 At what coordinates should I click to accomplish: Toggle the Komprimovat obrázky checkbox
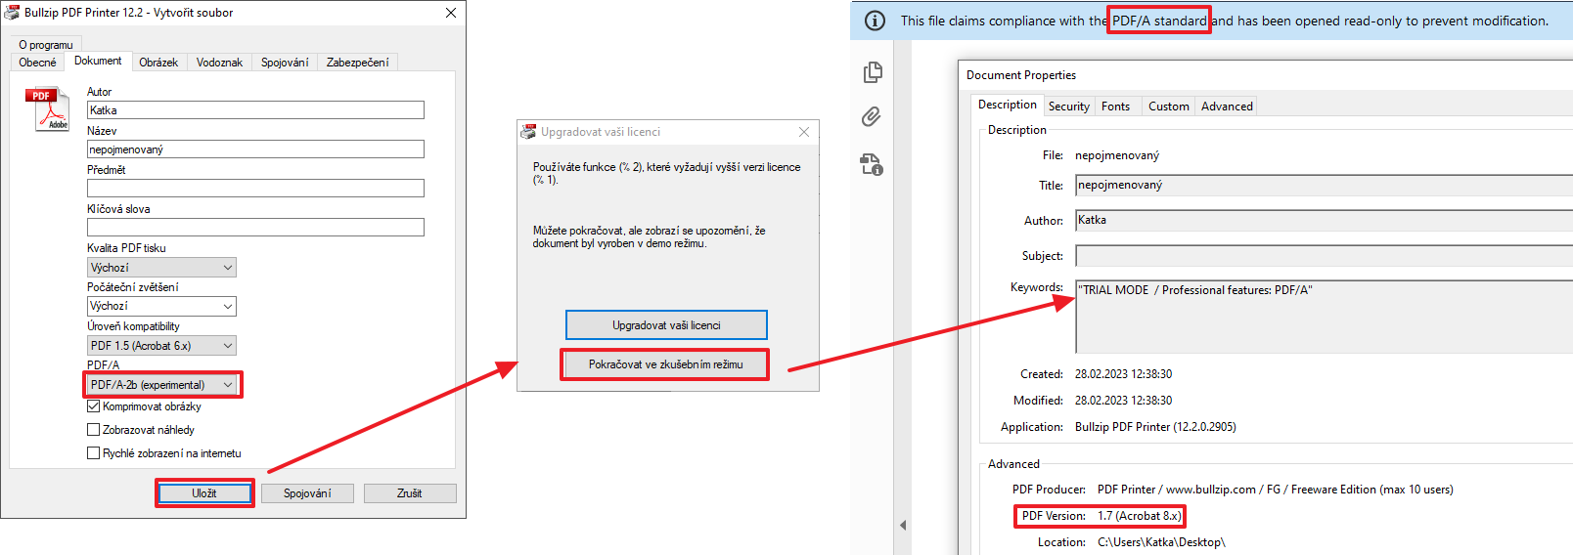point(94,406)
